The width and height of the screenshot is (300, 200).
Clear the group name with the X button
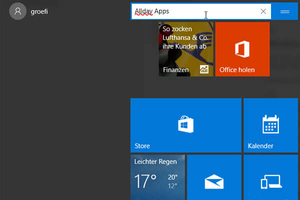coord(263,11)
